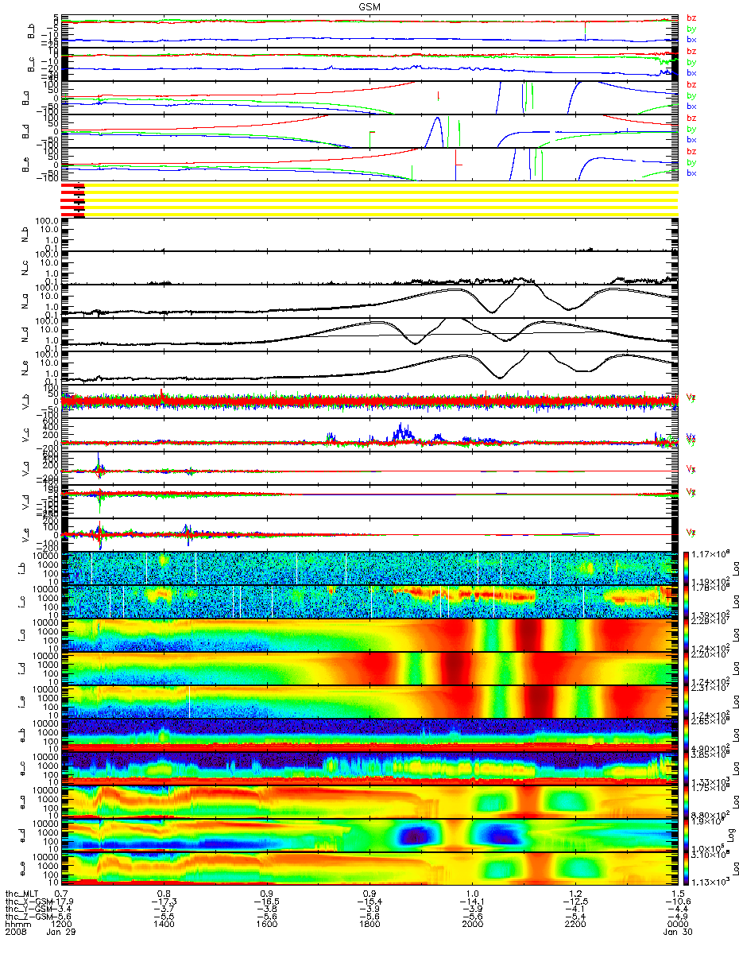
Task: Click the bx legend of B_e panel
Action: tap(691, 173)
